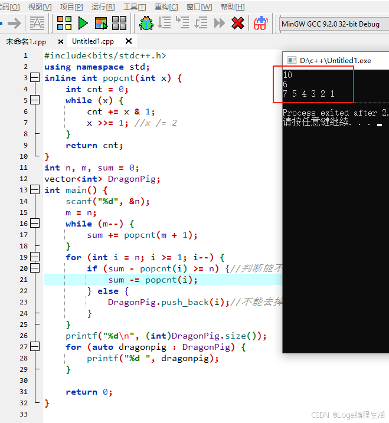Click the step over debug icon
The height and width of the screenshot is (423, 389).
pyautogui.click(x=164, y=23)
